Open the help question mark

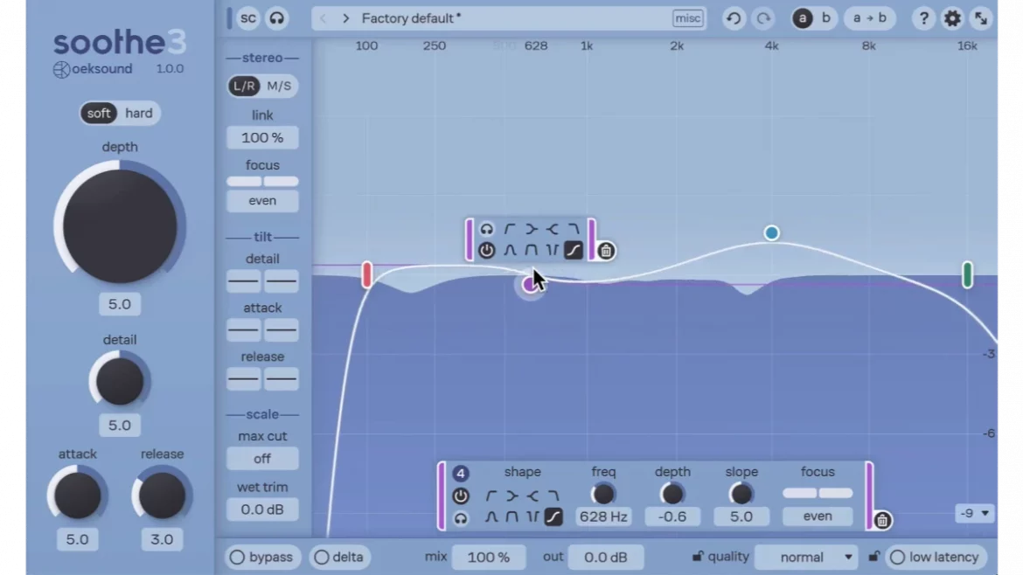(x=923, y=18)
